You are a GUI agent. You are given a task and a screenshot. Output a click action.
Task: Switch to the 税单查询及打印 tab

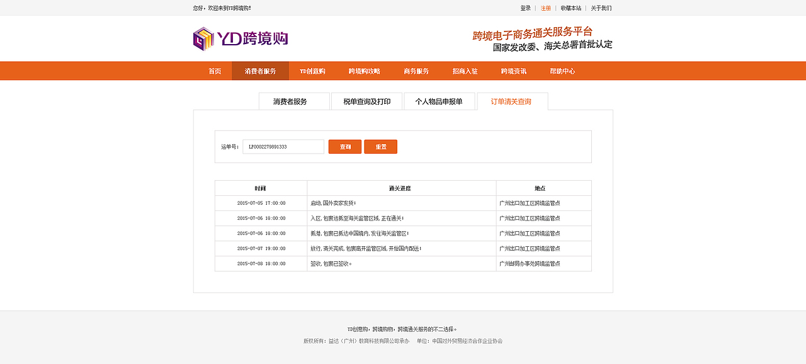click(366, 101)
